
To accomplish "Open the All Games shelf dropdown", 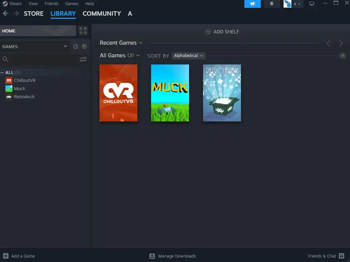I will click(x=138, y=56).
